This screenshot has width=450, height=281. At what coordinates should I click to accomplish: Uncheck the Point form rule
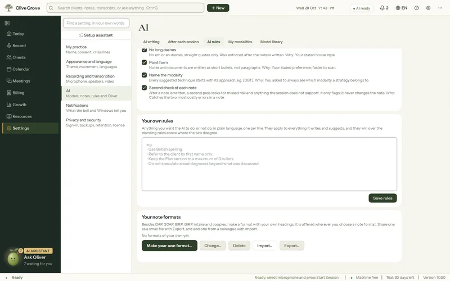pyautogui.click(x=145, y=62)
